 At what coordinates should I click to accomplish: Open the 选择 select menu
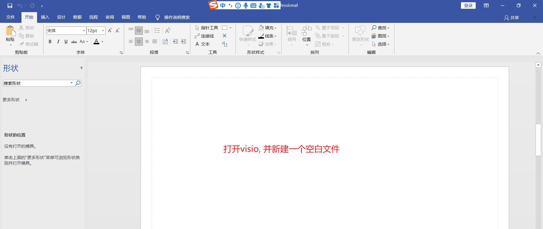380,44
